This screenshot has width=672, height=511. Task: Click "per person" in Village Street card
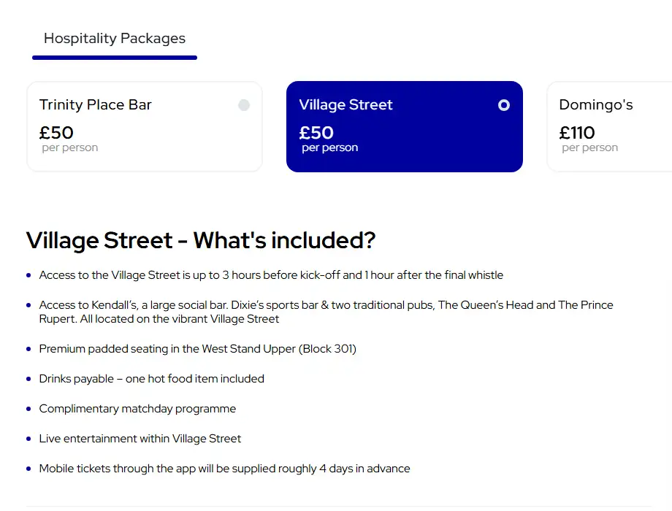pyautogui.click(x=330, y=148)
